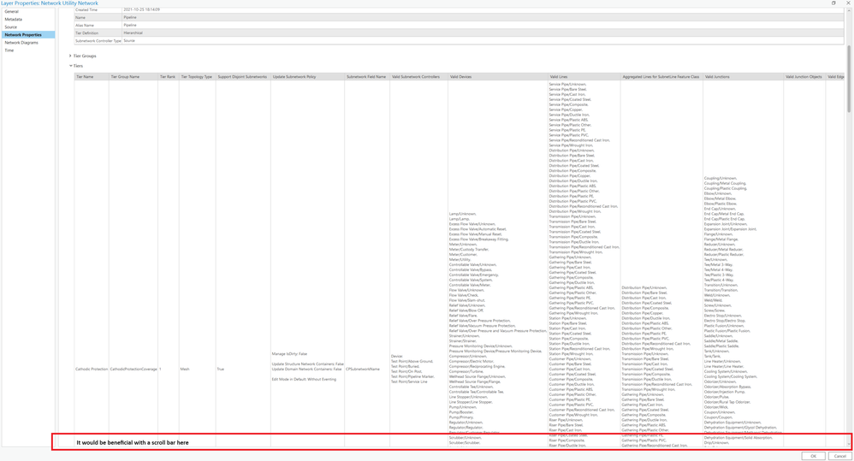Screen dimensions: 854x461
Task: Select the Mesh topology type cell
Action: [185, 369]
